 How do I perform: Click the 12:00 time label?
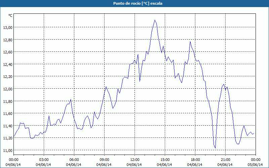135,160
